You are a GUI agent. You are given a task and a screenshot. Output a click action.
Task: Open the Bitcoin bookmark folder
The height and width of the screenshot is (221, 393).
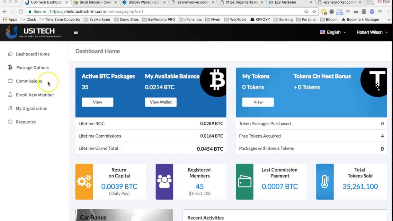pos(329,19)
